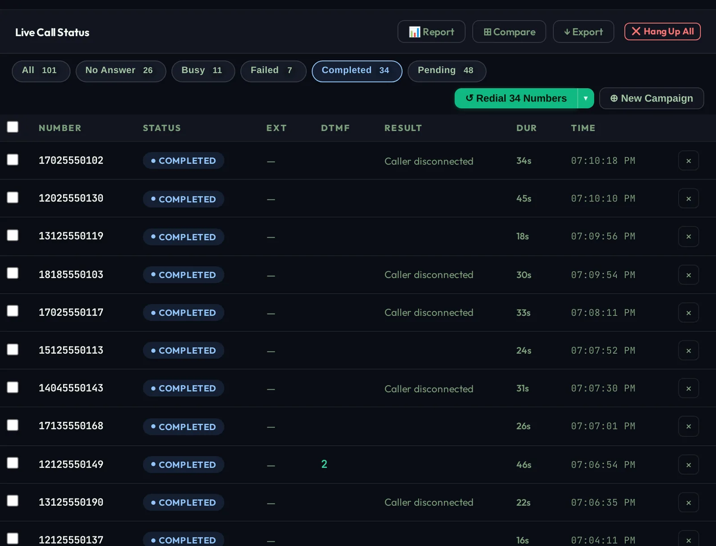
Task: Check the box for 15125550113
Action: [x=13, y=350]
